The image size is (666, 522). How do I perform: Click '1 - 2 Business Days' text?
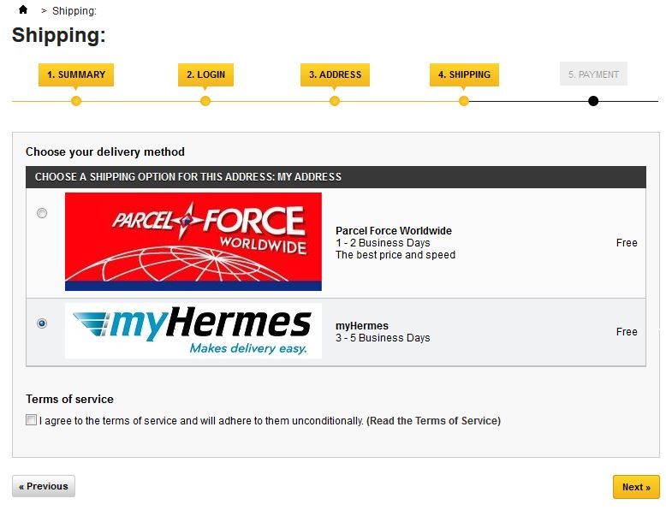[x=383, y=243]
